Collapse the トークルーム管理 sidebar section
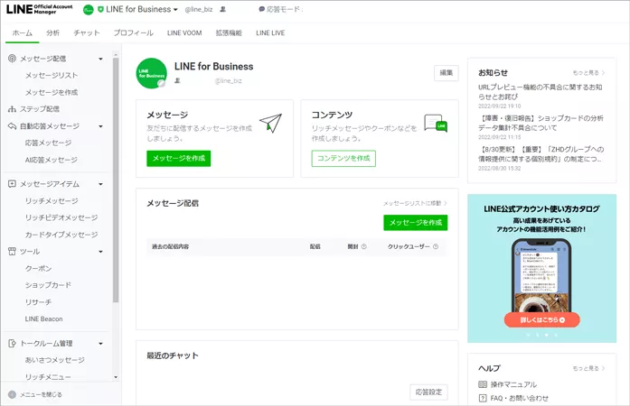This screenshot has width=630, height=406. point(100,343)
